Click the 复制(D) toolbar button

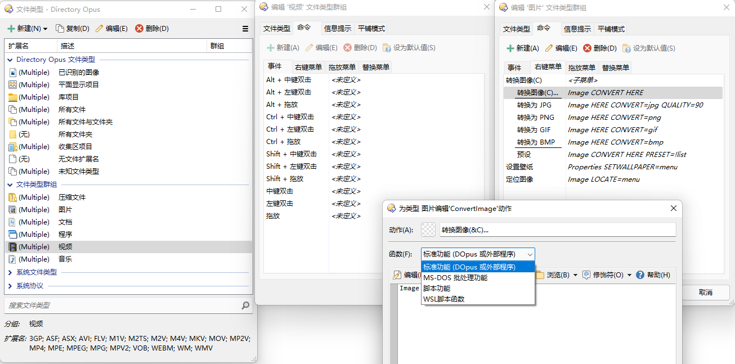pos(73,29)
